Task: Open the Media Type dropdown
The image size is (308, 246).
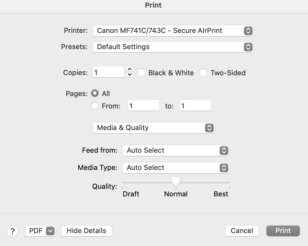Action: 176,168
